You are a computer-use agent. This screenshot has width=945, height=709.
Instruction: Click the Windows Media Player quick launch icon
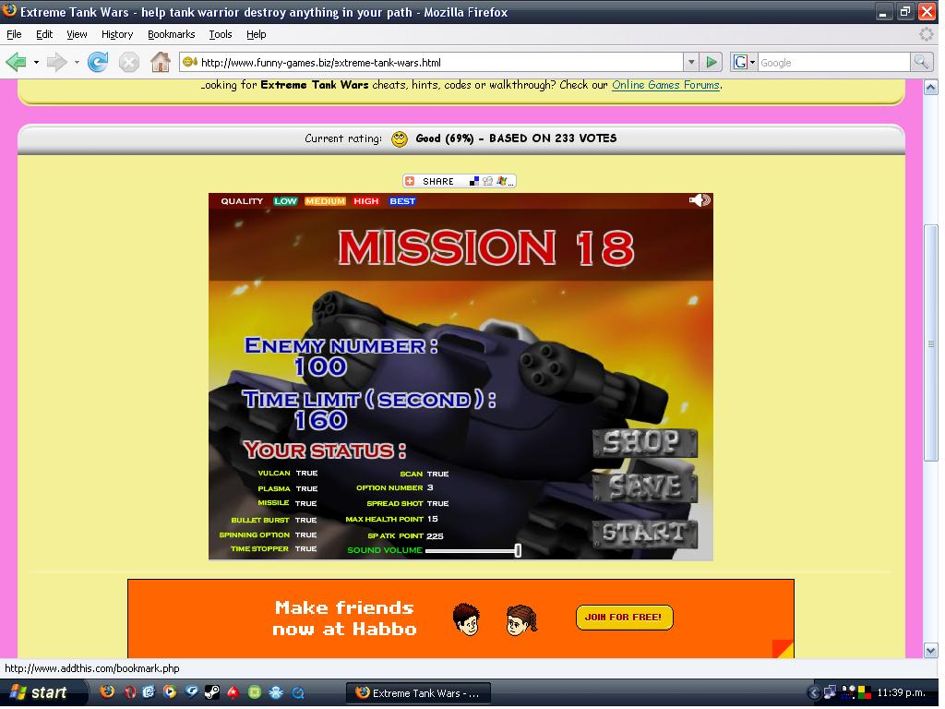click(170, 692)
